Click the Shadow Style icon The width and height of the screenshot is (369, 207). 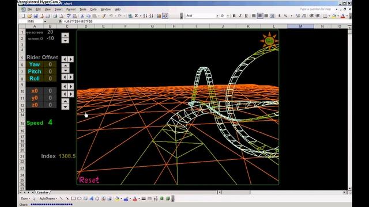click(x=161, y=198)
